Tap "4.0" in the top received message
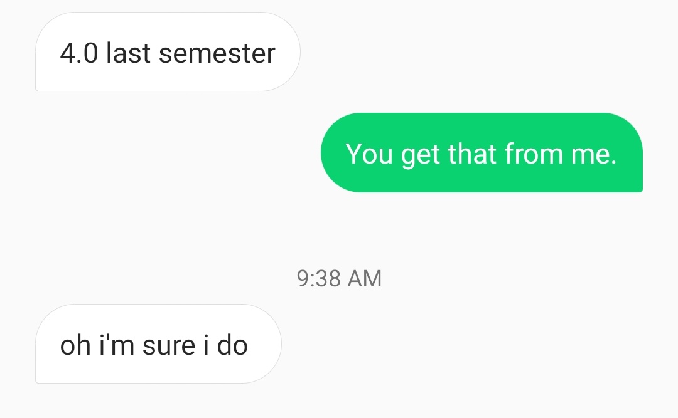The image size is (678, 418). pyautogui.click(x=79, y=53)
